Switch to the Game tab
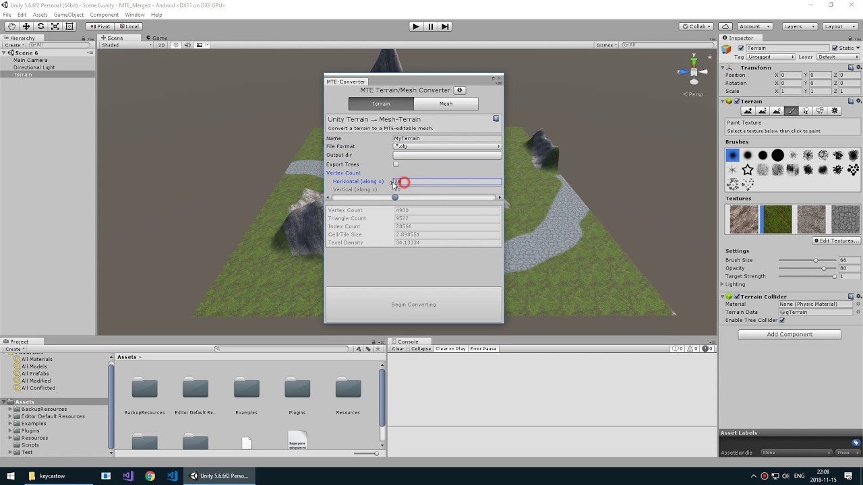The height and width of the screenshot is (485, 863). [x=156, y=38]
